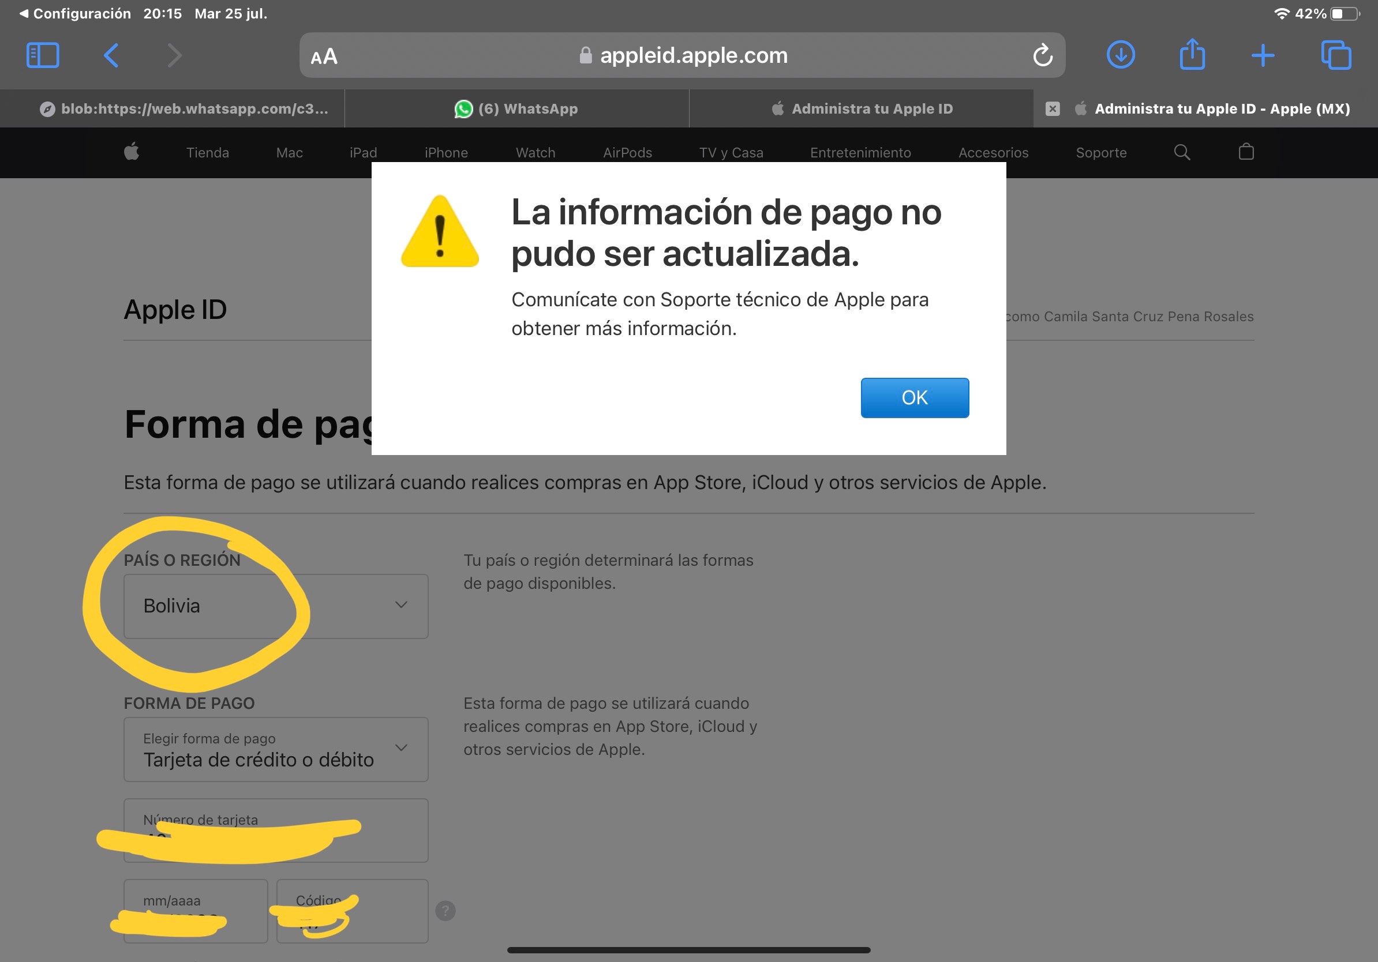Click the Número de tarjeta field
The image size is (1378, 962).
275,830
